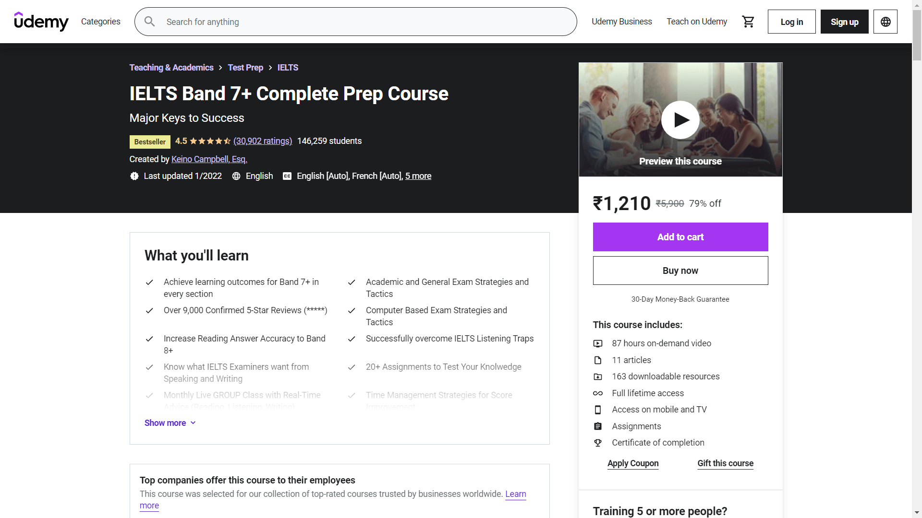This screenshot has height=518, width=922.
Task: Click checkmark beside Computer Based Exam Strategies
Action: click(352, 310)
